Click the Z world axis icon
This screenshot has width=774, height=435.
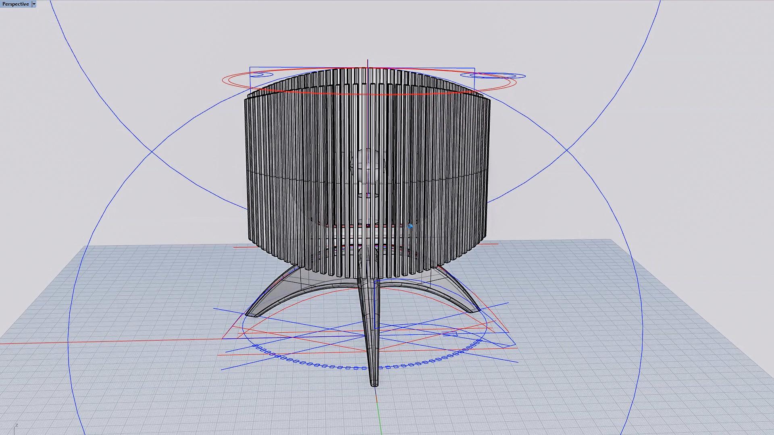coord(17,425)
